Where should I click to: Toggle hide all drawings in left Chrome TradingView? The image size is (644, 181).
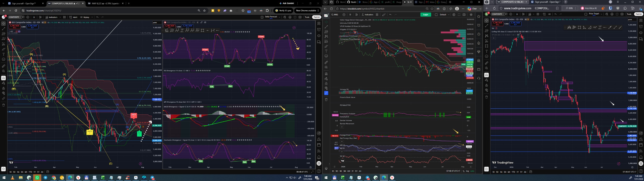coord(4,93)
